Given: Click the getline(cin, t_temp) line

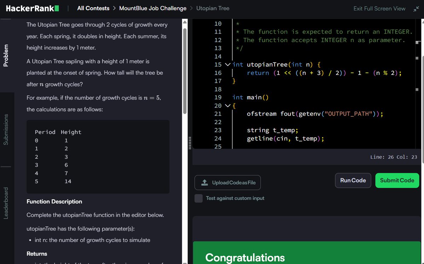Looking at the screenshot, I should (285, 139).
